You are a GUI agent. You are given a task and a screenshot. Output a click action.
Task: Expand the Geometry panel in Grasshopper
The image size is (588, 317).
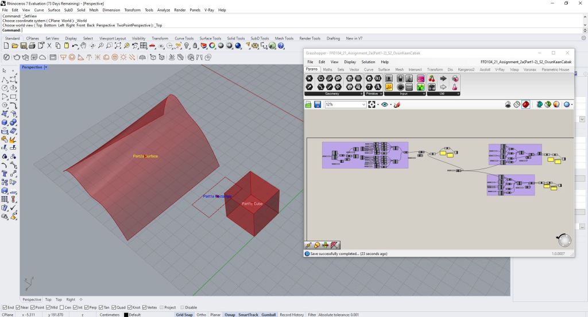[x=361, y=93]
